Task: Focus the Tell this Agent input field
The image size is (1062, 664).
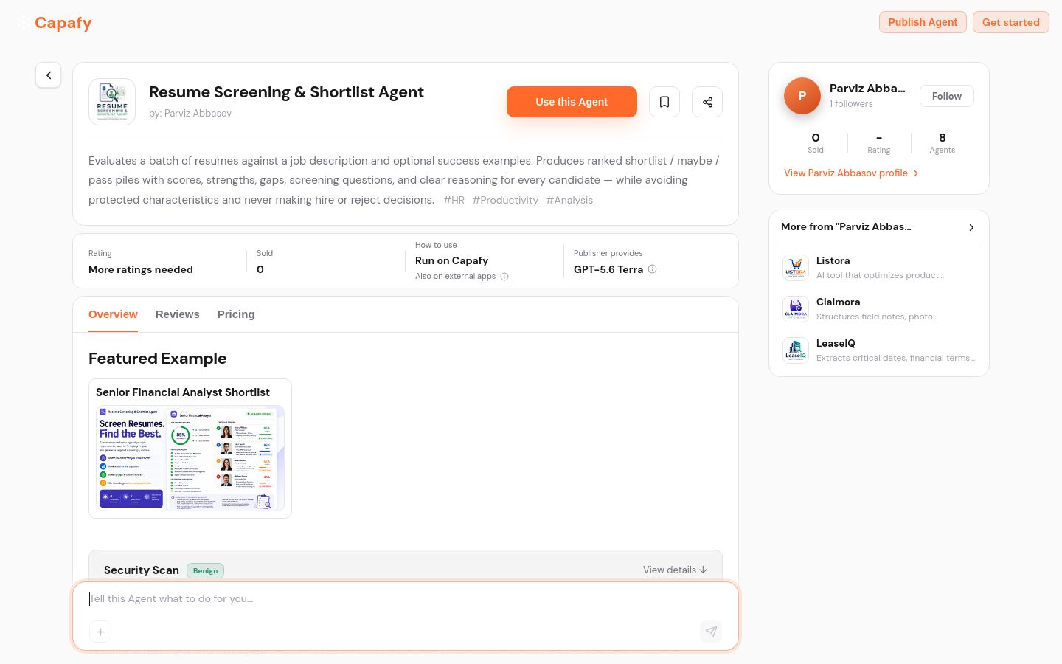Action: [406, 599]
